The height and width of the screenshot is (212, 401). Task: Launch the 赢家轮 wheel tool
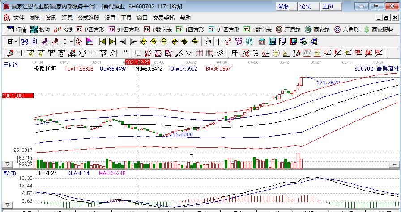click(317, 29)
